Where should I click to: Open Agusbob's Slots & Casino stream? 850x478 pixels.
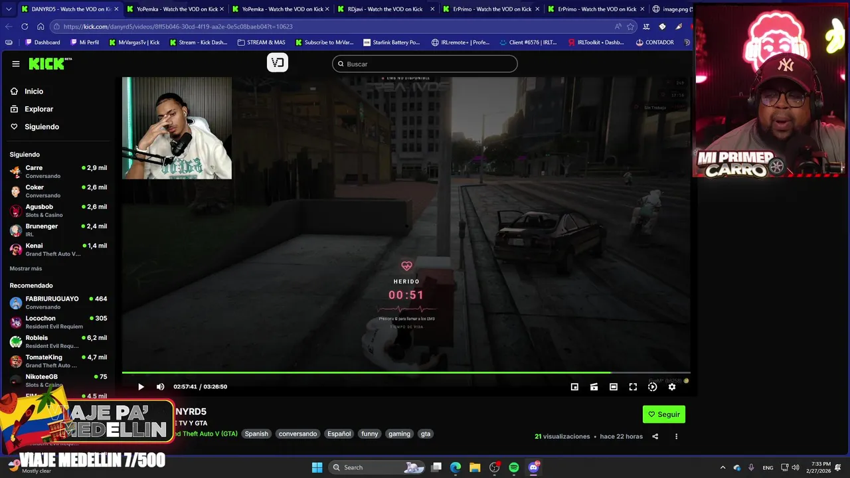click(58, 210)
